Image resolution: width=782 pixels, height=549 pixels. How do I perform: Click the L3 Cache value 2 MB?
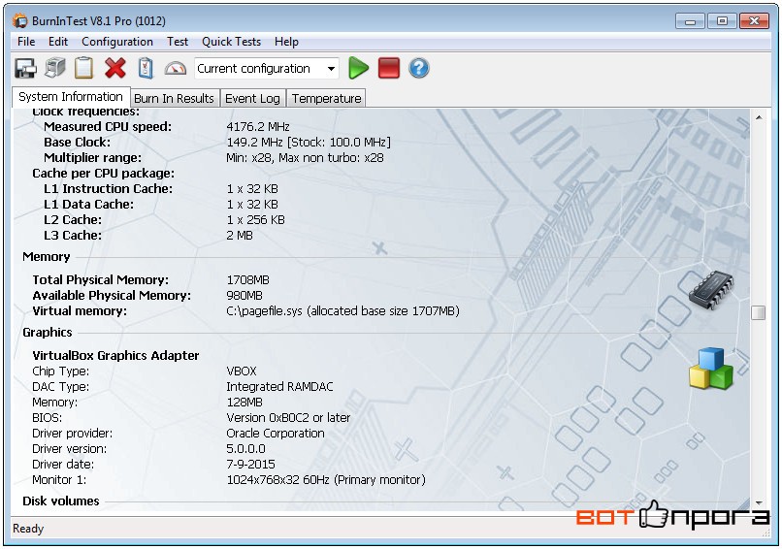point(240,235)
